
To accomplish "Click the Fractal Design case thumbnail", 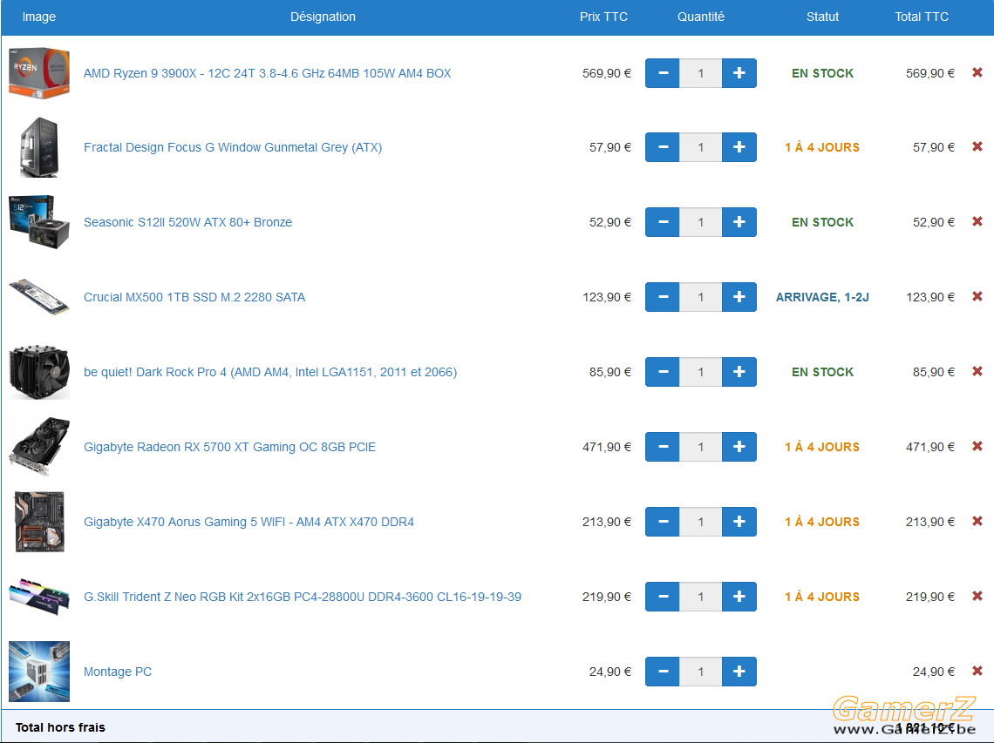I will pyautogui.click(x=39, y=147).
